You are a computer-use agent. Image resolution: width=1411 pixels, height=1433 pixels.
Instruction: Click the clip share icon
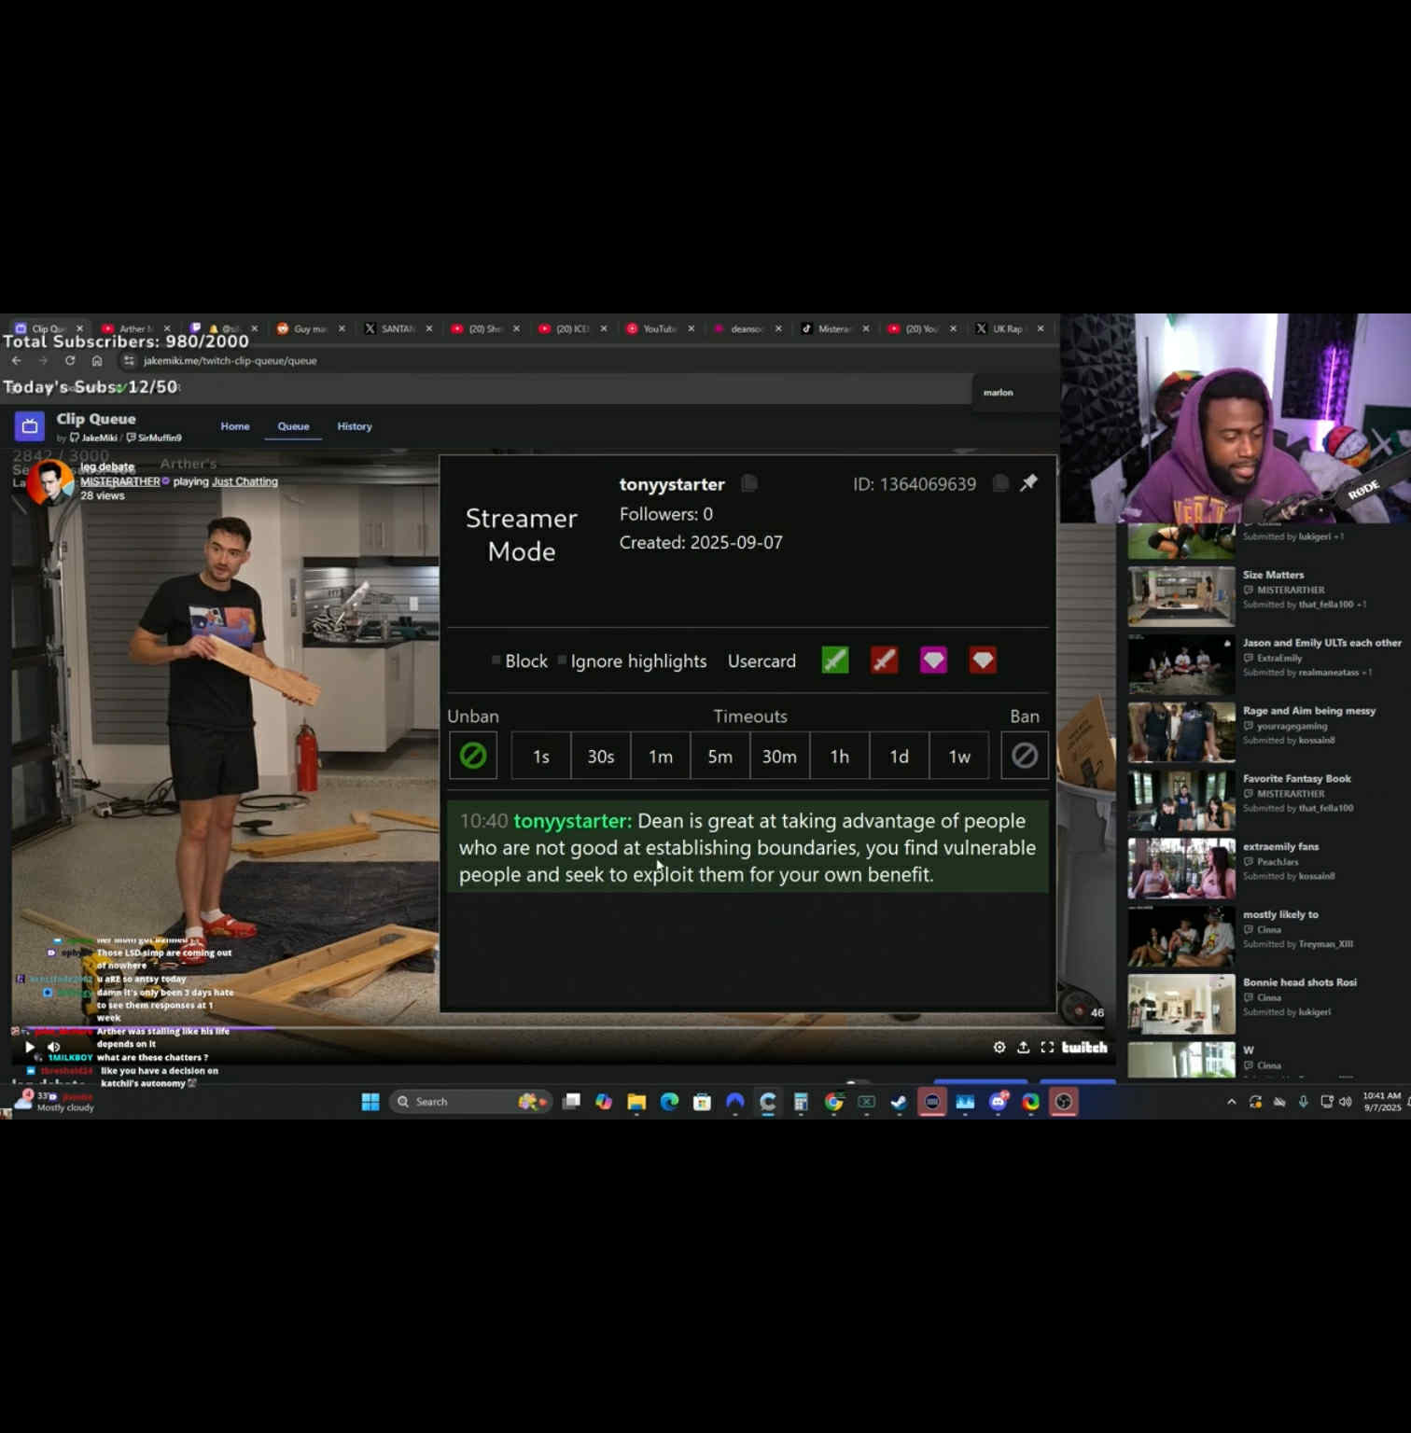pyautogui.click(x=1024, y=1047)
